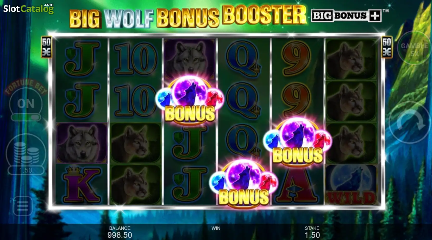Viewport: 432px width, 240px height.
Task: Click the wolf symbol atop reel three
Action: [x=190, y=59]
